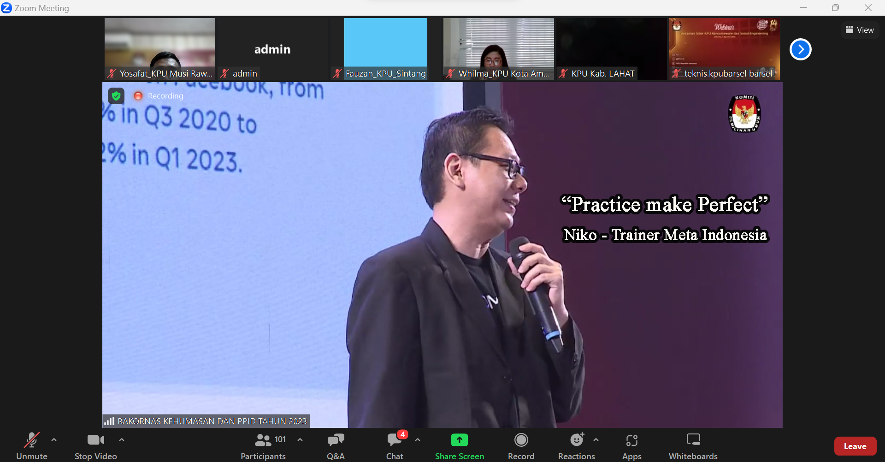Show next participants with blue arrow
885x462 pixels.
point(800,49)
